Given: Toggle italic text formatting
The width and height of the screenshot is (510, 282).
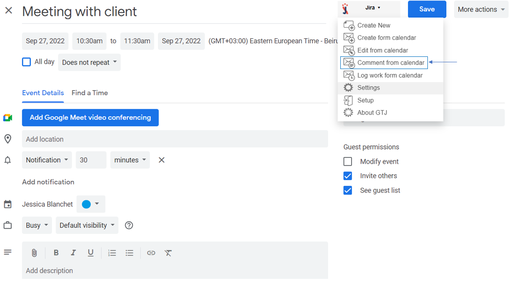Looking at the screenshot, I should point(73,253).
